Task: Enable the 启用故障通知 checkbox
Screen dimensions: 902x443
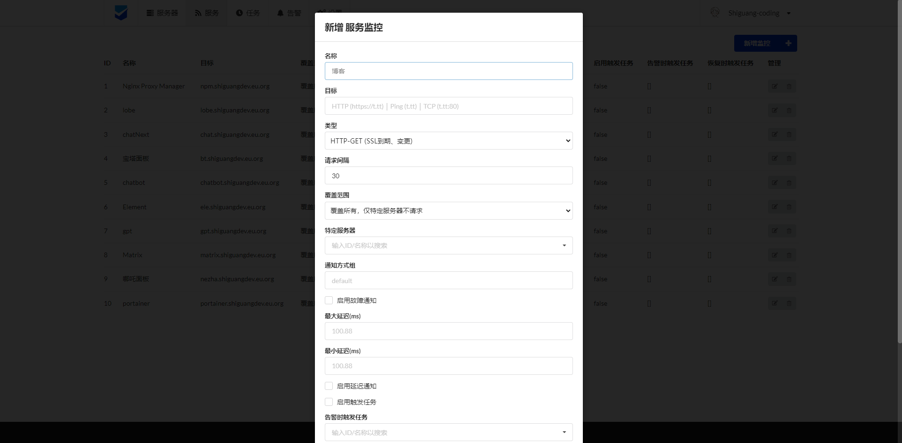Action: (x=329, y=301)
